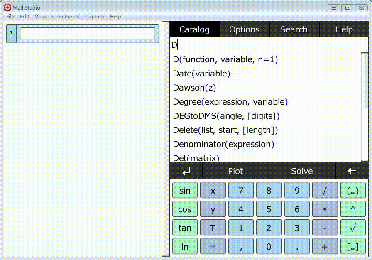Tap the y variable key

tap(213, 209)
